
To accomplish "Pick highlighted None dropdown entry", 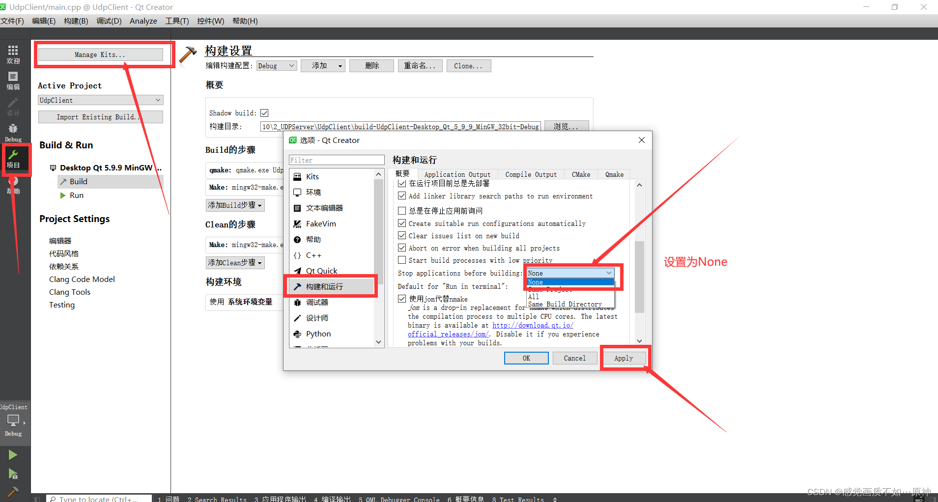I will 570,282.
